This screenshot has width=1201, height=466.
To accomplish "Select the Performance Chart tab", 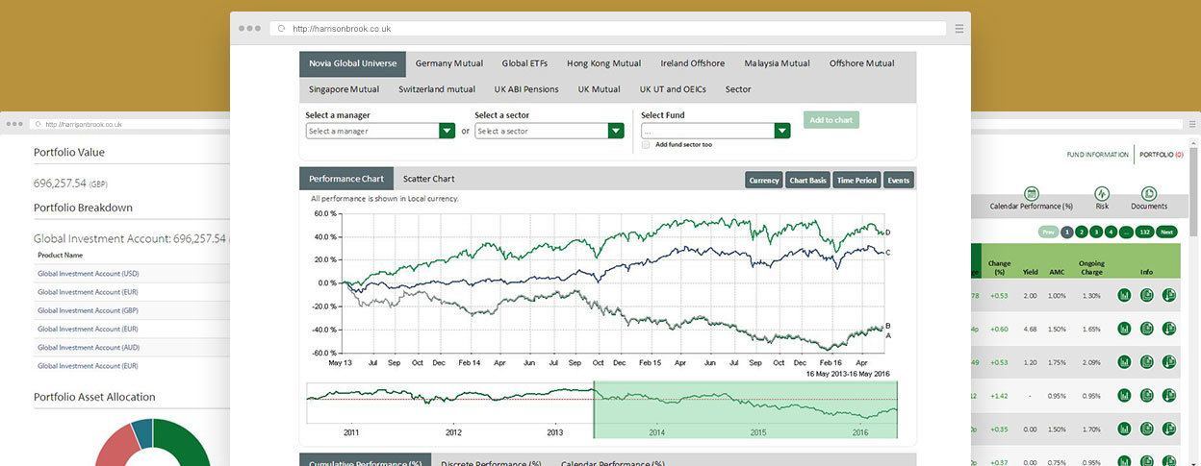I will click(x=346, y=179).
